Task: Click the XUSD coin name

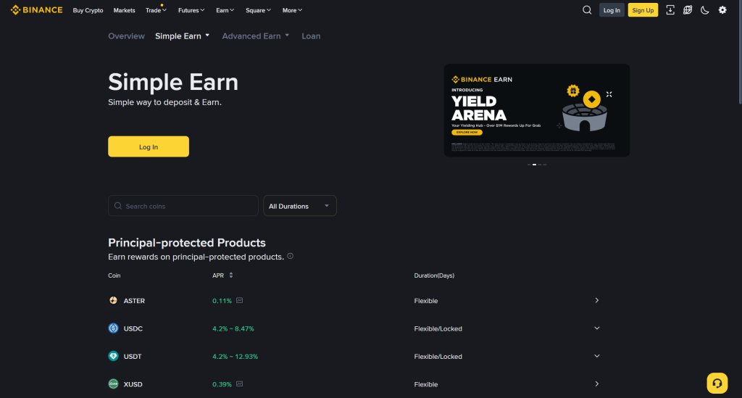Action: tap(133, 384)
